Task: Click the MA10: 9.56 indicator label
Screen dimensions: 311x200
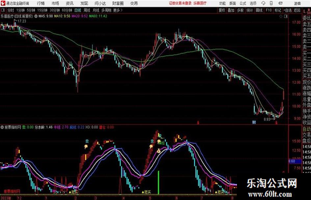Action: (x=62, y=16)
